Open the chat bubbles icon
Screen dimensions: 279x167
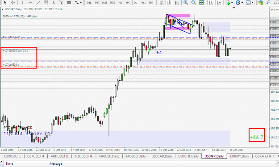tap(276, 2)
